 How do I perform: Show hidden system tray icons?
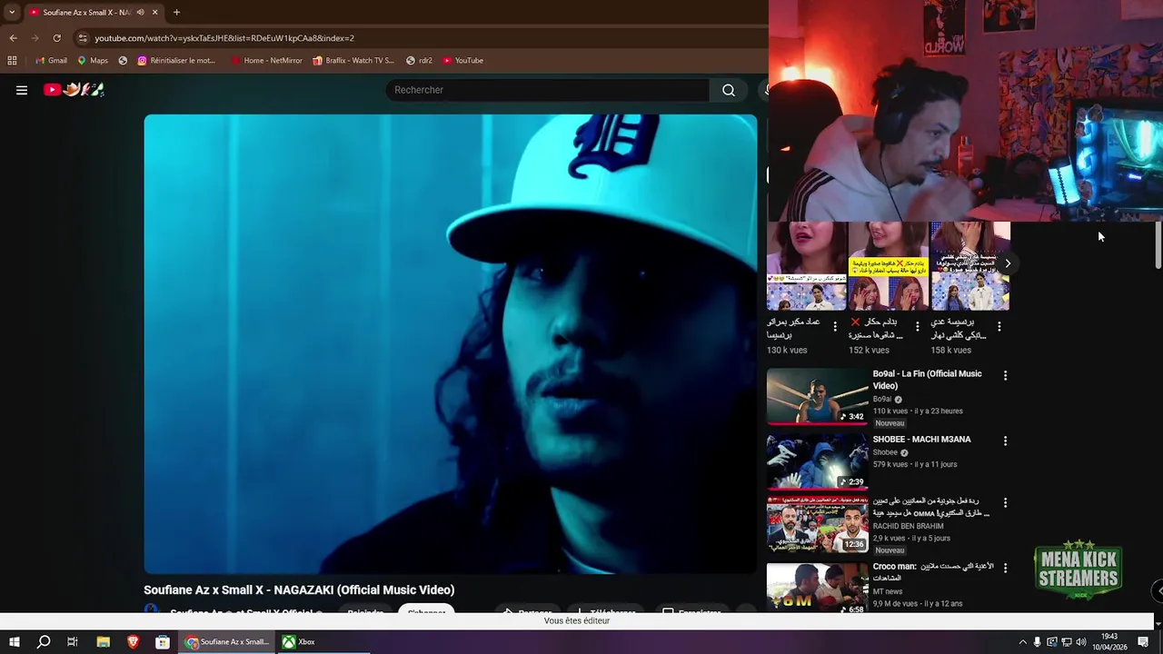point(1022,642)
